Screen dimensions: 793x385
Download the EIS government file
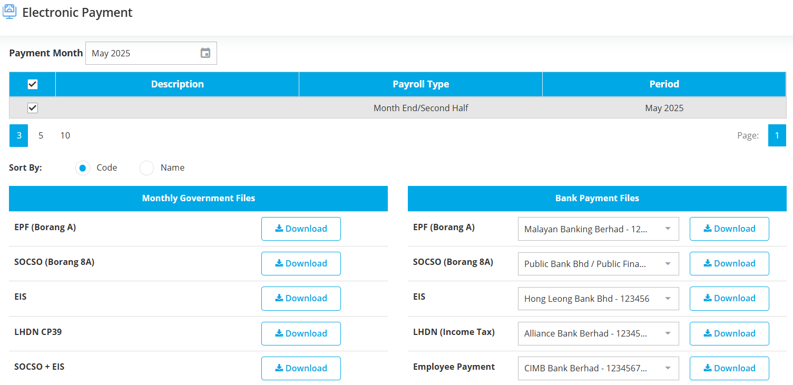tap(301, 298)
